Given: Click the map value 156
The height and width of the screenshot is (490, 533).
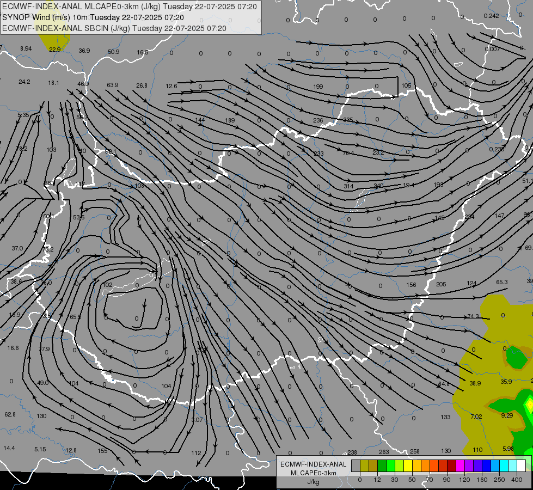Looking at the screenshot, I should click(x=411, y=285).
